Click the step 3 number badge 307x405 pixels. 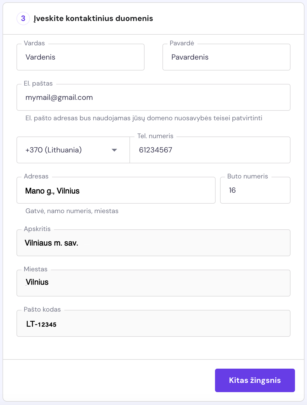(23, 18)
